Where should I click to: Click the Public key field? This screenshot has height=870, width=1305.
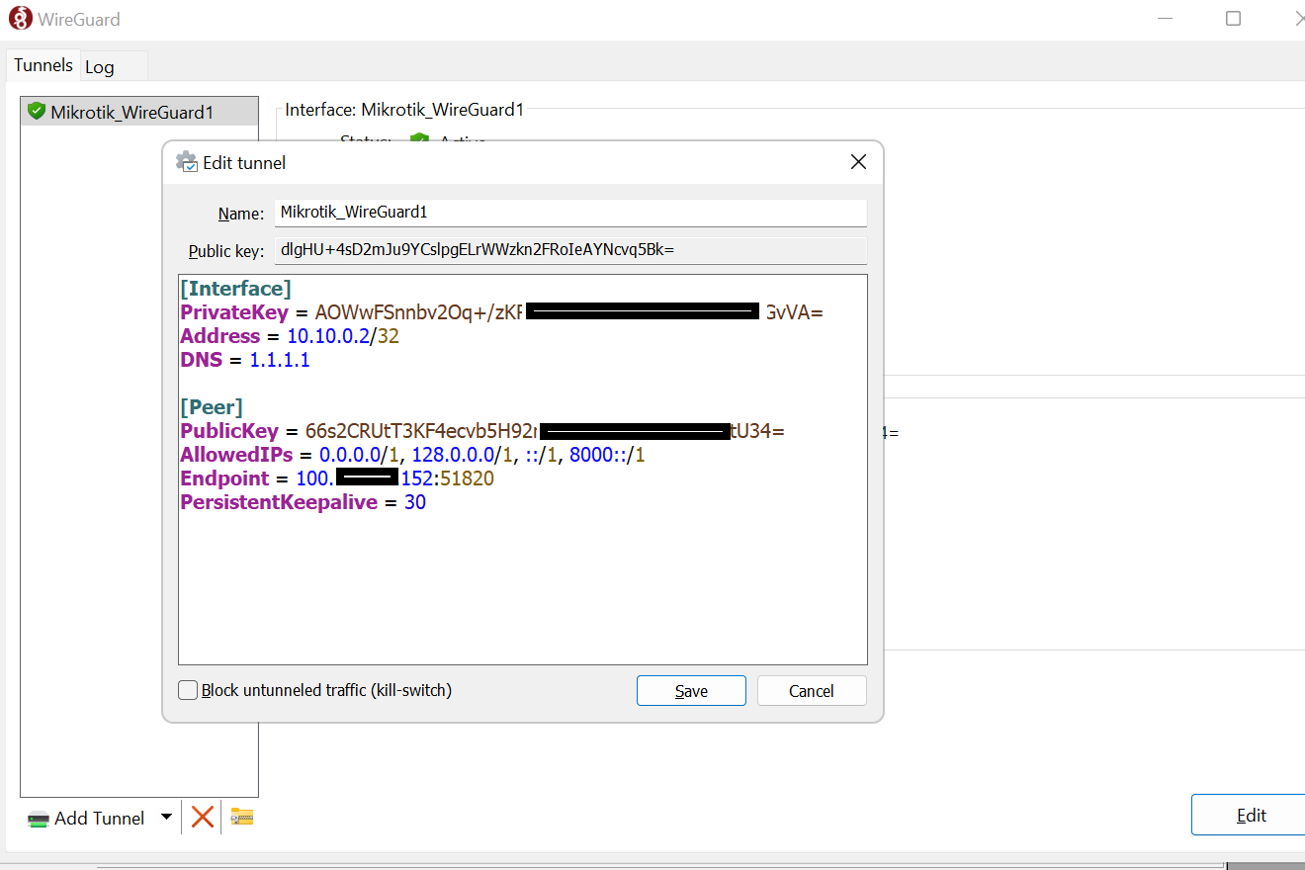click(x=569, y=249)
